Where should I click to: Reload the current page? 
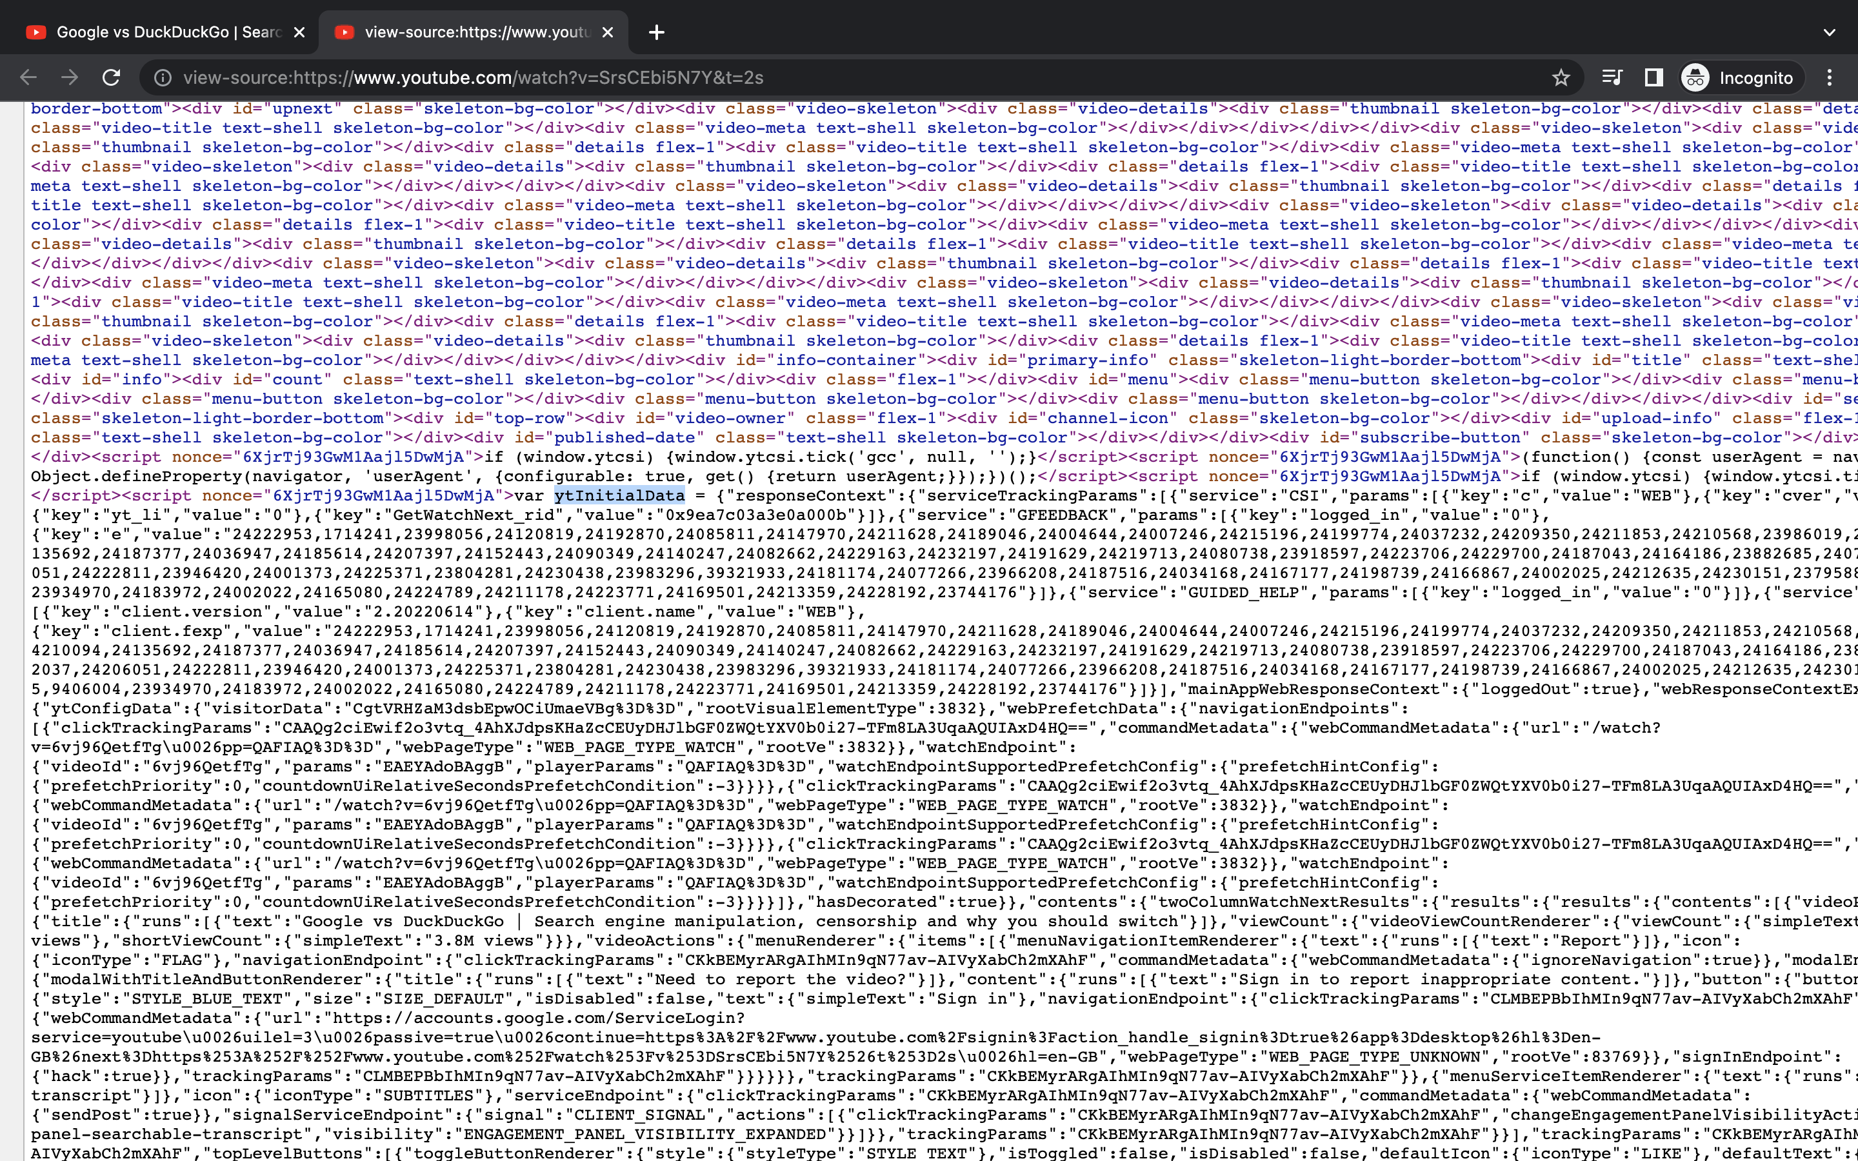[x=112, y=77]
